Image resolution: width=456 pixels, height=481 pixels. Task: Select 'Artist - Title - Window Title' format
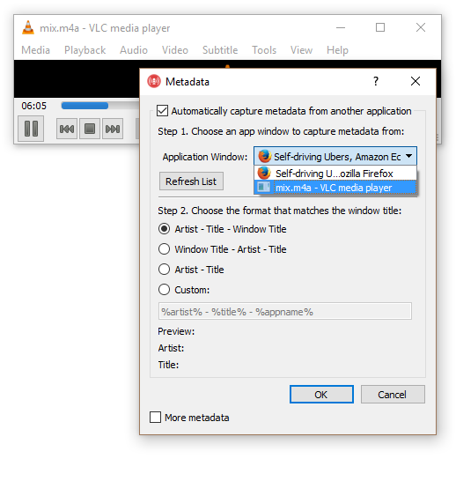coord(165,229)
